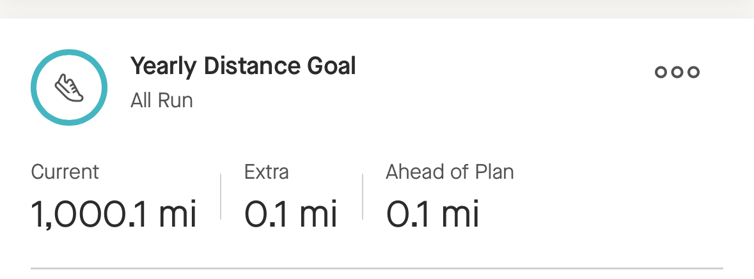Click the divider between Current and Extra

point(221,196)
